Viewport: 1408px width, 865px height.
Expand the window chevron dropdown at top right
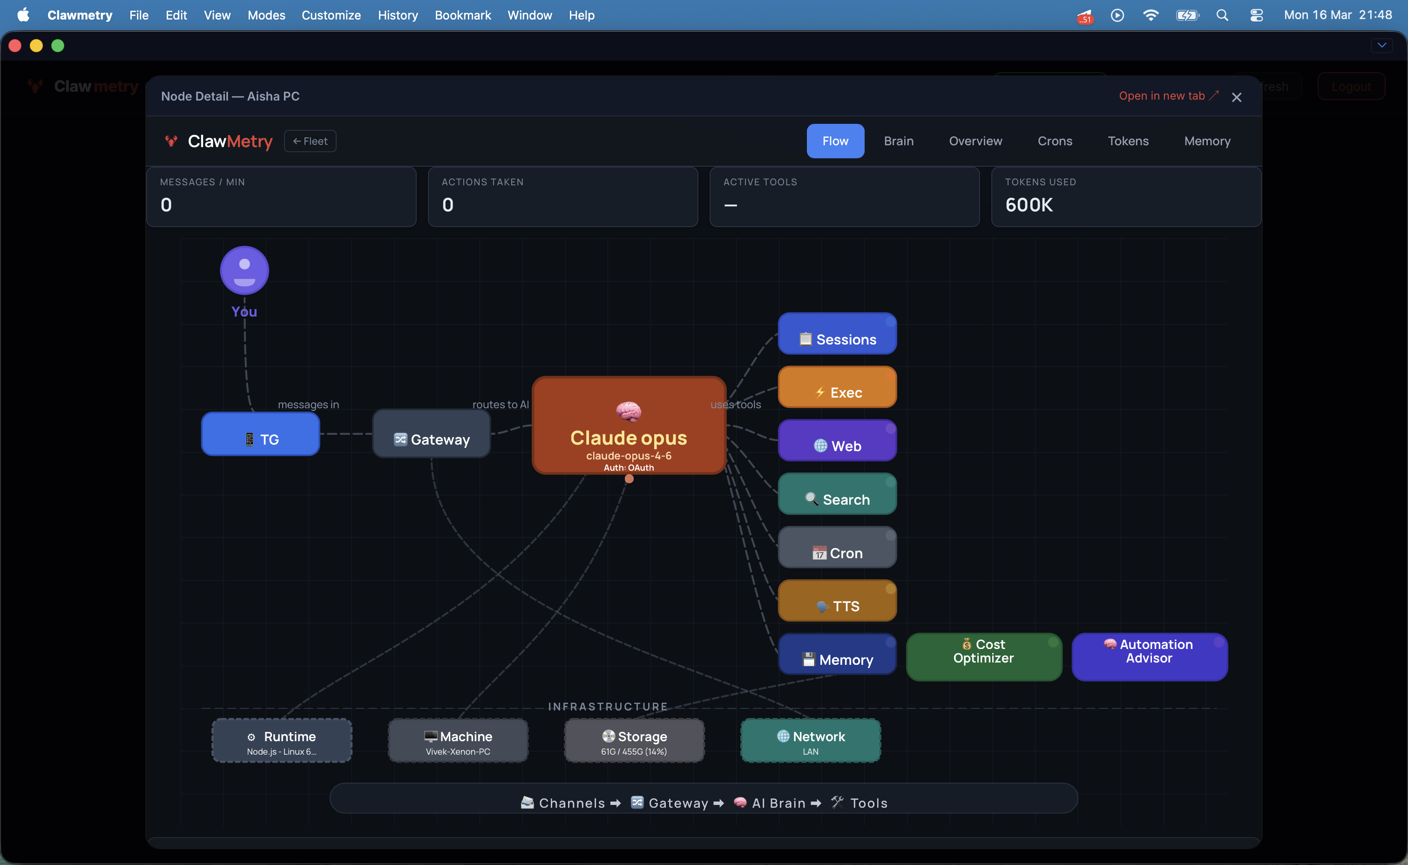(x=1381, y=45)
